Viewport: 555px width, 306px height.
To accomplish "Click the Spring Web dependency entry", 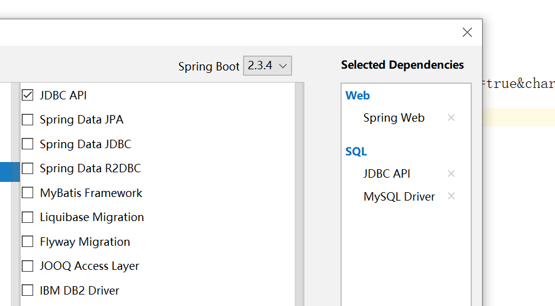I will (x=394, y=118).
